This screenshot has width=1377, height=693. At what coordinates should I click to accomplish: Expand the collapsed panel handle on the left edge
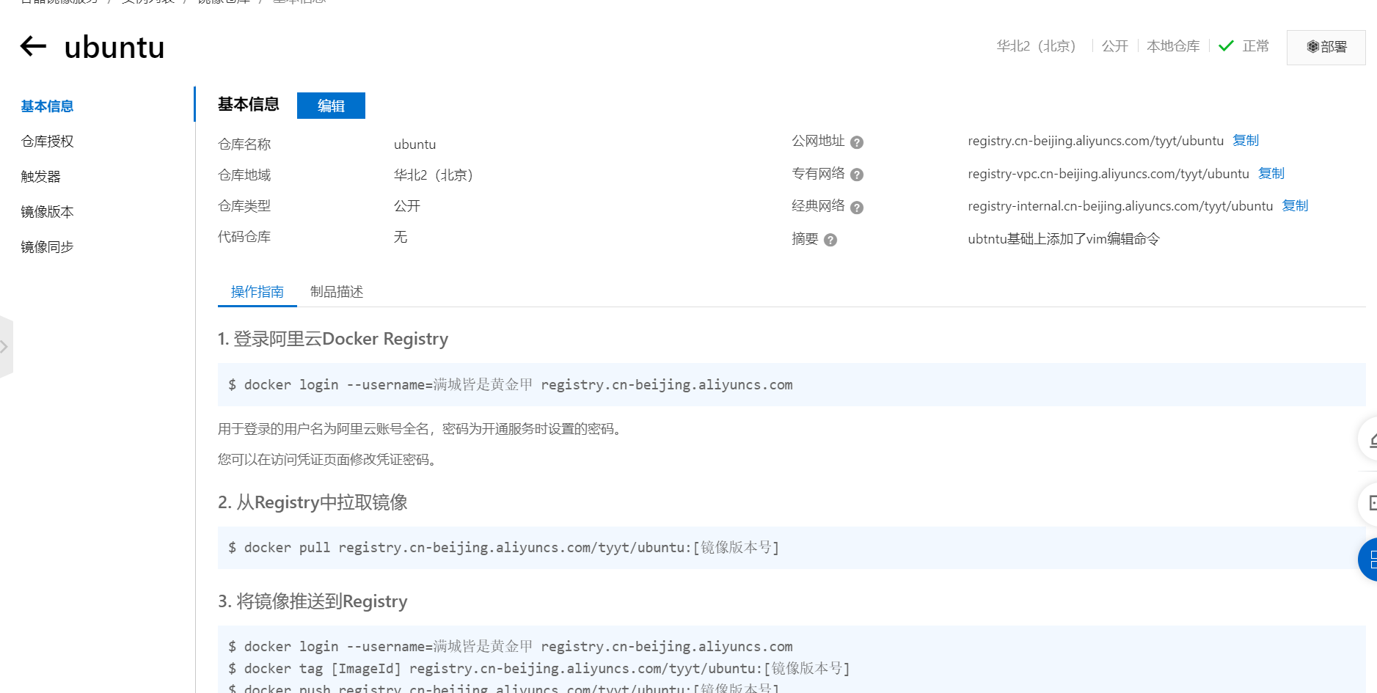click(5, 347)
